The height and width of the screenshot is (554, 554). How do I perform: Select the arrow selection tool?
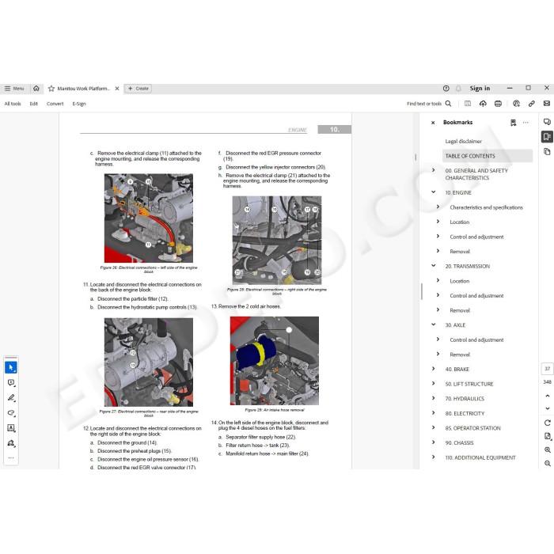pos(11,367)
